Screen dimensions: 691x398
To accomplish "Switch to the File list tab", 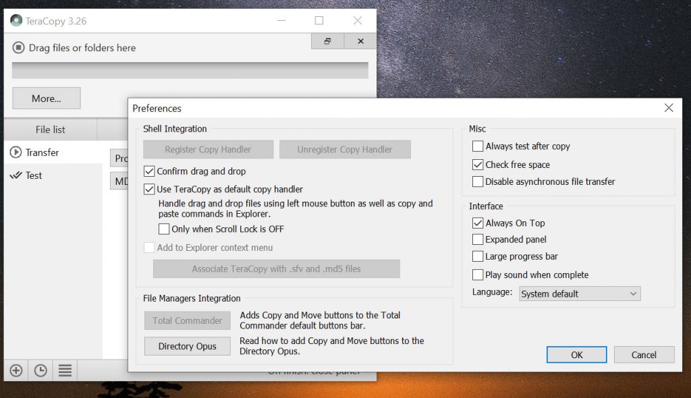I will tap(50, 130).
